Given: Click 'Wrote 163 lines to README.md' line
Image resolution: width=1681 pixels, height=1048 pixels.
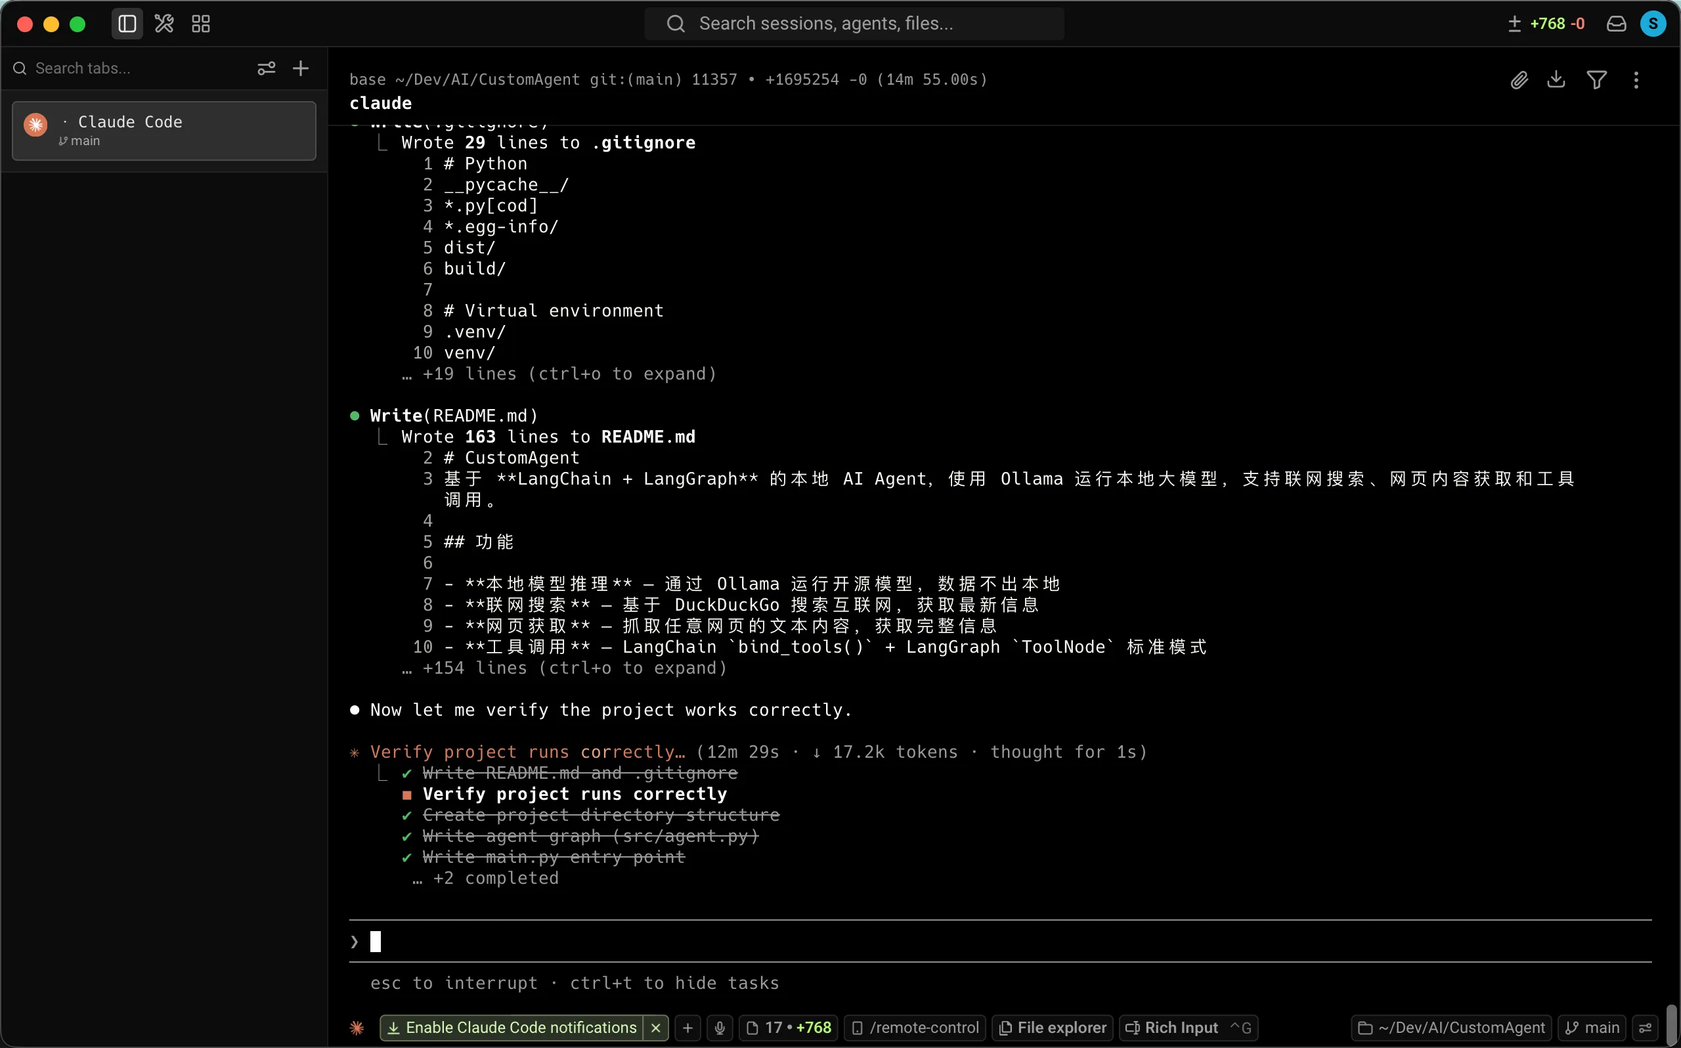Looking at the screenshot, I should pyautogui.click(x=548, y=436).
